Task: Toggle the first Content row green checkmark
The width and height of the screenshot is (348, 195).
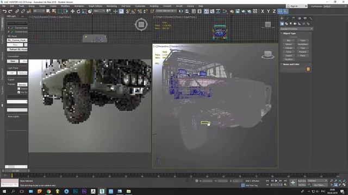Action: (x=12, y=28)
